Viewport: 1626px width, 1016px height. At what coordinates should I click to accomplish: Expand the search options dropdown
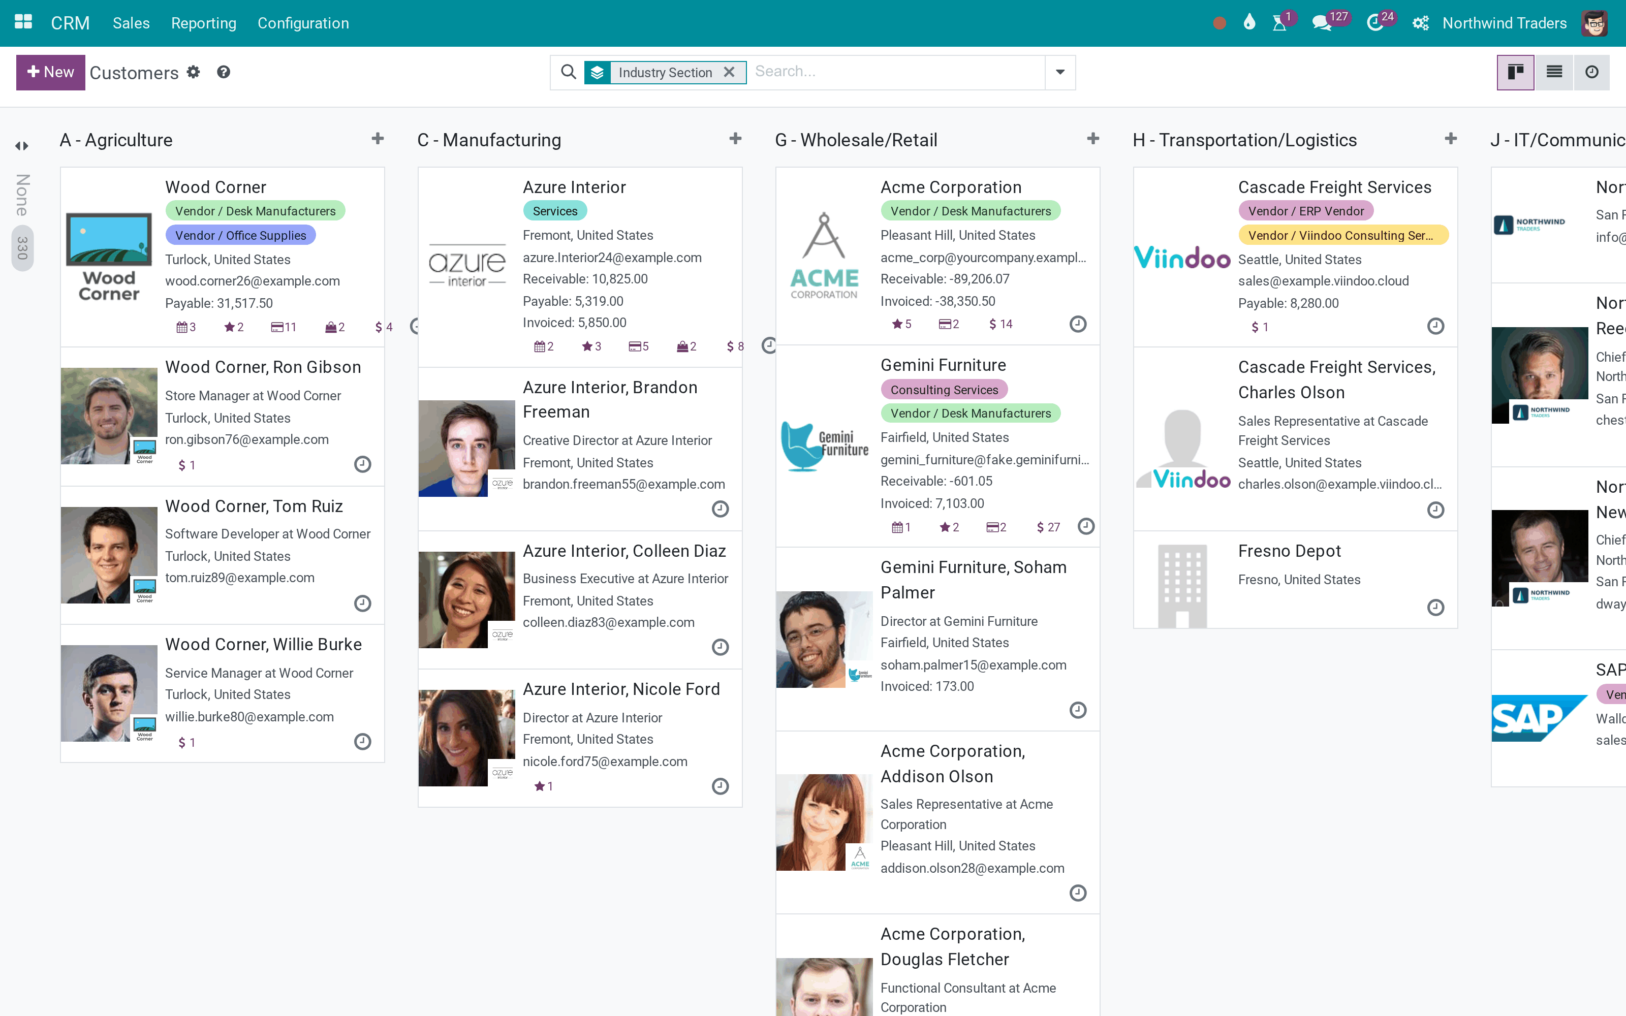(x=1060, y=72)
